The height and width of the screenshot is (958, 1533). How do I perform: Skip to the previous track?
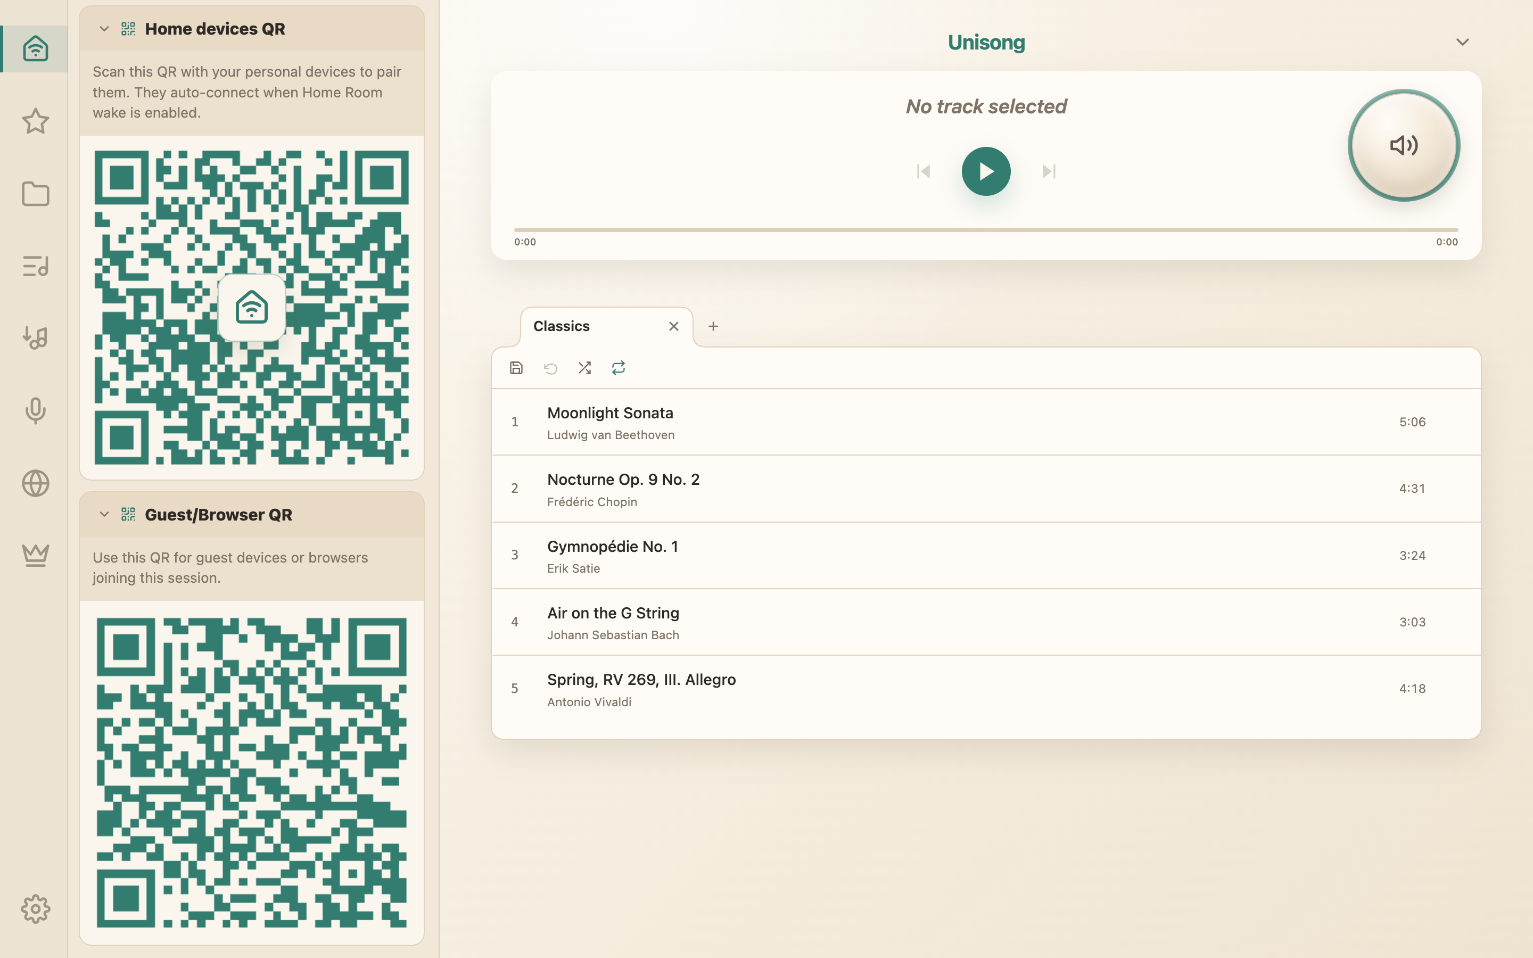[924, 171]
